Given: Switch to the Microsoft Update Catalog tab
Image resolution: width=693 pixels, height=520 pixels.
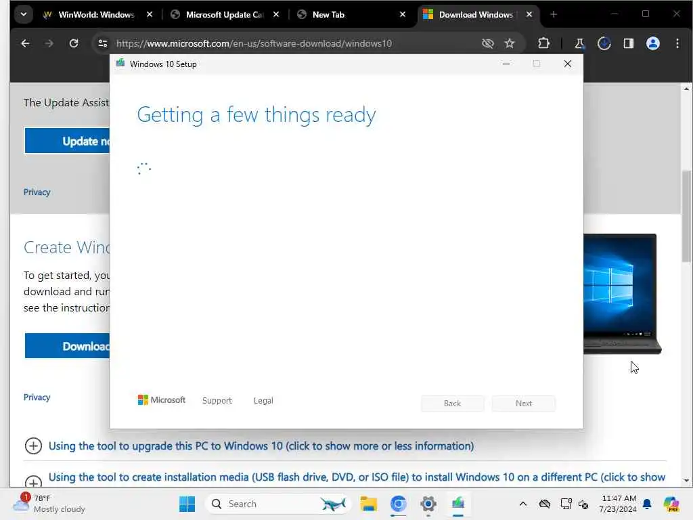Looking at the screenshot, I should click(x=224, y=15).
